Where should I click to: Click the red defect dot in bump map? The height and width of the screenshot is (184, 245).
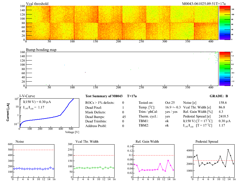85,72
